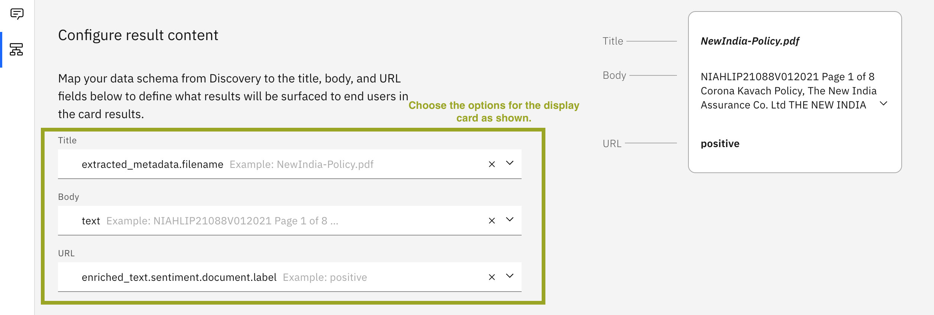Open the chat icon in the sidebar
934x315 pixels.
point(17,14)
